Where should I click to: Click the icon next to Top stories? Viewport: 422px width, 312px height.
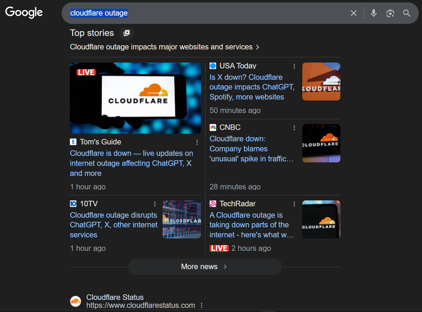click(x=127, y=33)
